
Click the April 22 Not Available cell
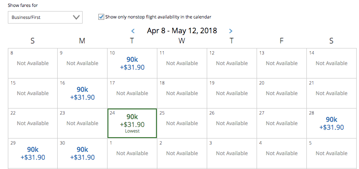click(33, 123)
